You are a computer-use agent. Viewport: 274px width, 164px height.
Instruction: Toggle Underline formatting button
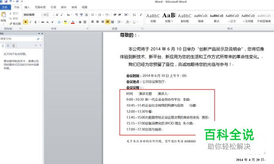[x=36, y=22]
